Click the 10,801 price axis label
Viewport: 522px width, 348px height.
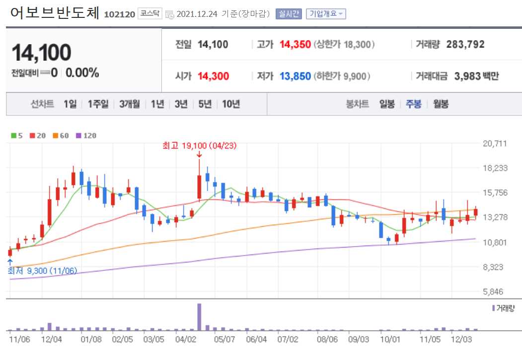(x=495, y=242)
